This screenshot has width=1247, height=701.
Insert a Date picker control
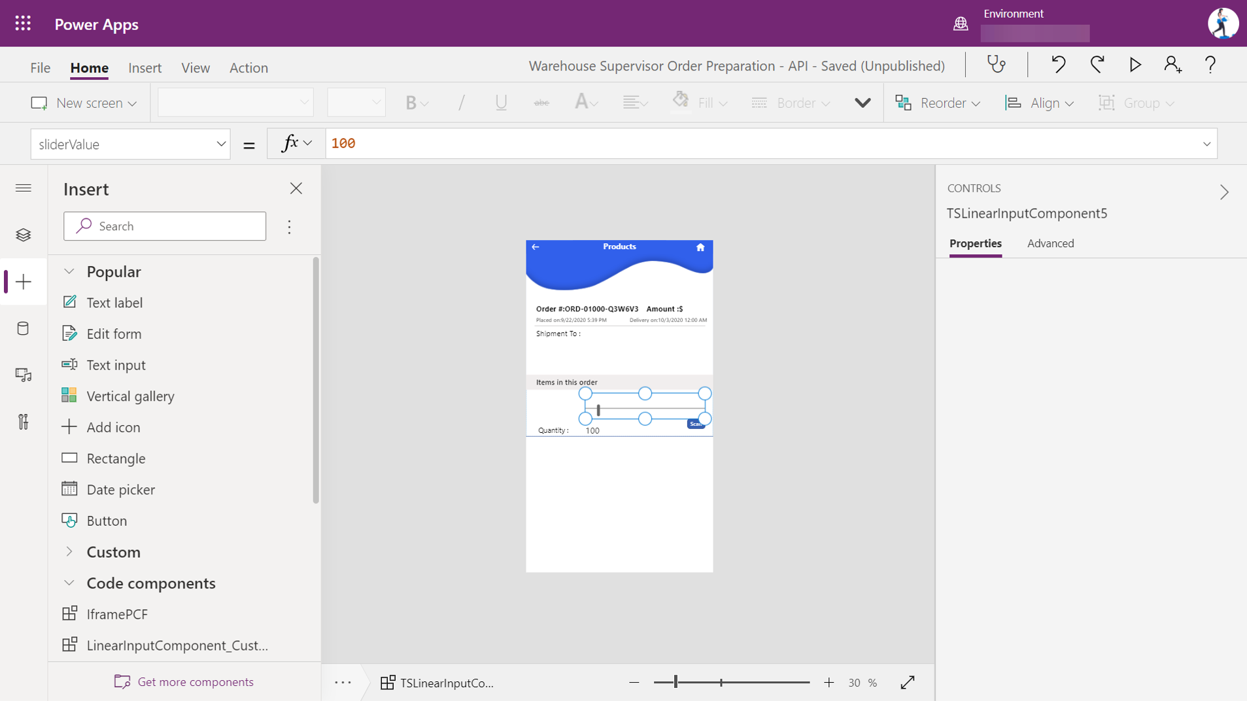tap(121, 488)
